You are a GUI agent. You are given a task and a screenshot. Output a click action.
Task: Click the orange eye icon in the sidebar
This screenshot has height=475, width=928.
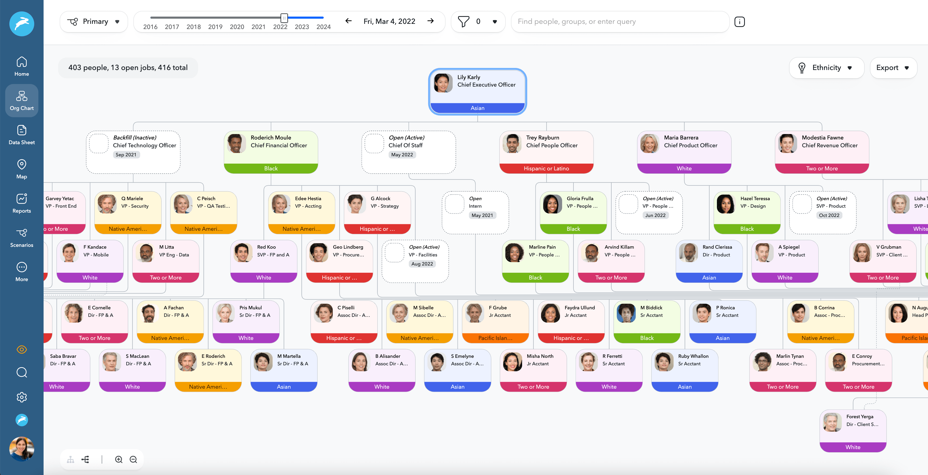click(x=22, y=349)
